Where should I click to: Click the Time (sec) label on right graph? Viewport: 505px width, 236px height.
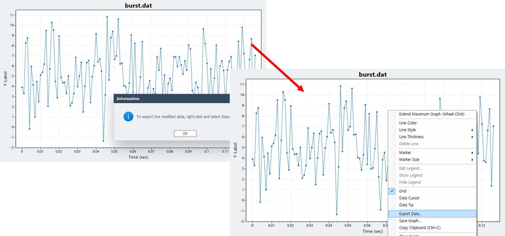click(x=373, y=231)
